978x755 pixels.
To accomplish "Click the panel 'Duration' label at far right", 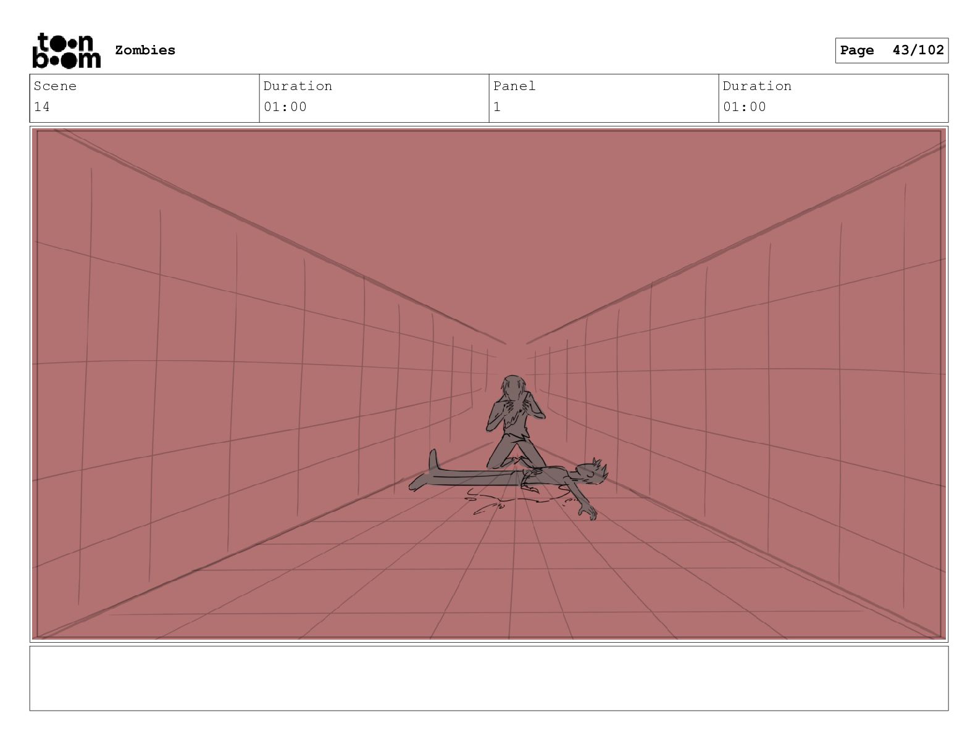I will tap(757, 86).
